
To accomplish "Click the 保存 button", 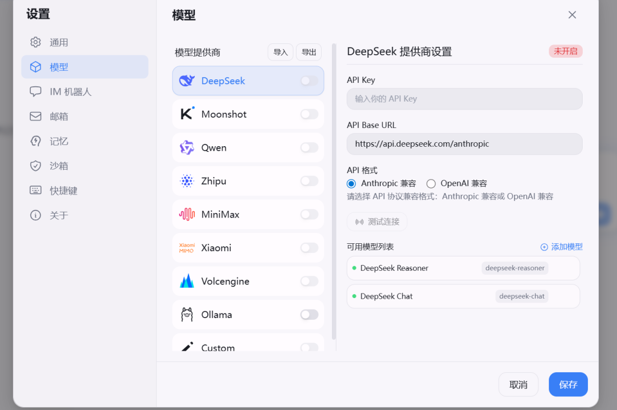I will click(x=568, y=384).
